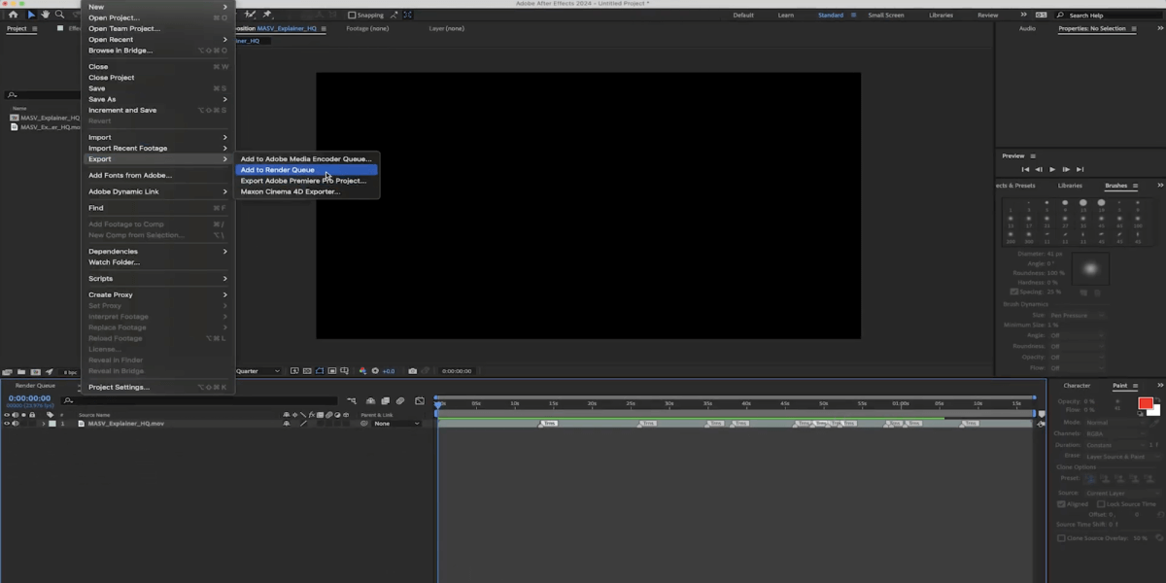Switch to the Small Screen workspace

(885, 16)
